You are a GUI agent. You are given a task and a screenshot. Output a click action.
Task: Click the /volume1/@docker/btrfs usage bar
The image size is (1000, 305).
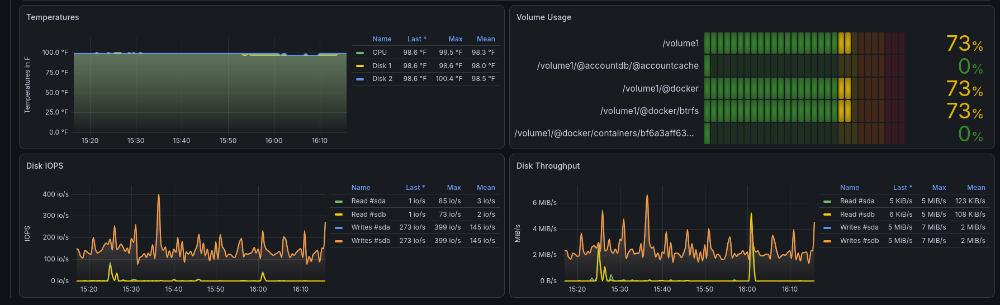804,111
